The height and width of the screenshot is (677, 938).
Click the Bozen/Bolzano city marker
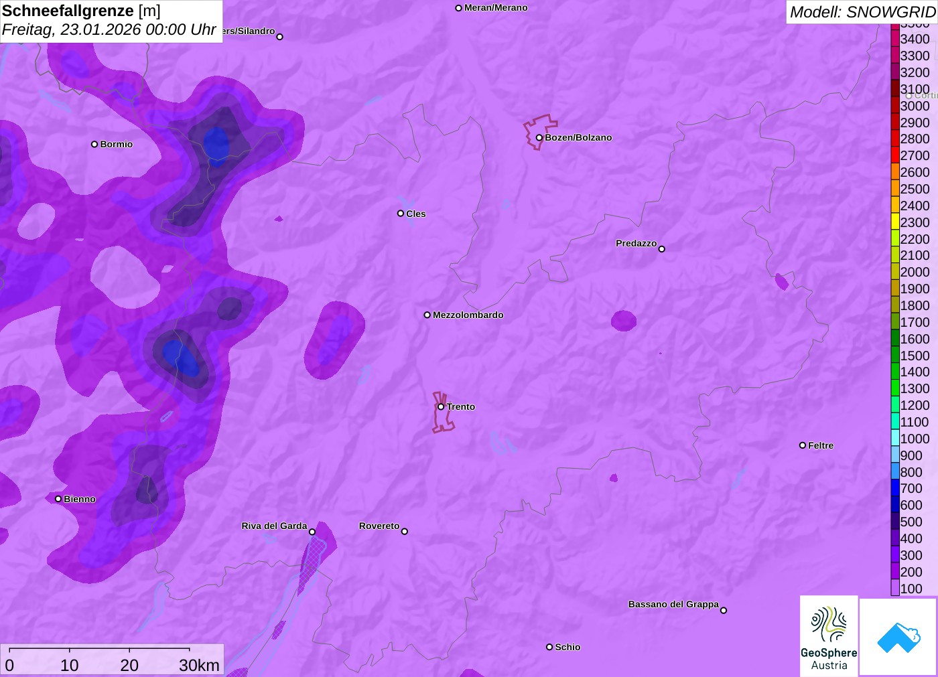pos(539,138)
